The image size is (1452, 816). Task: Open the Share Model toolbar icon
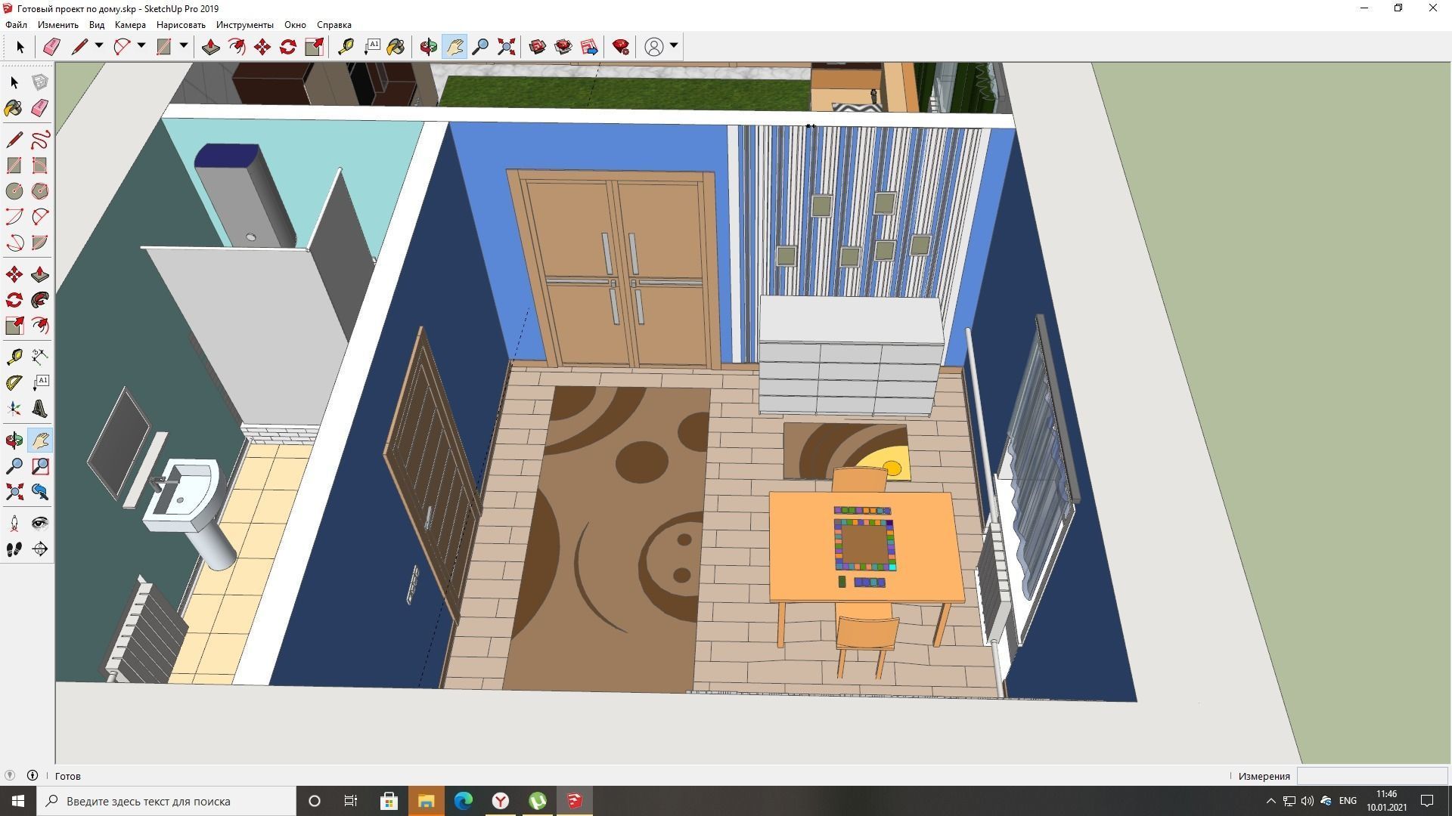563,47
